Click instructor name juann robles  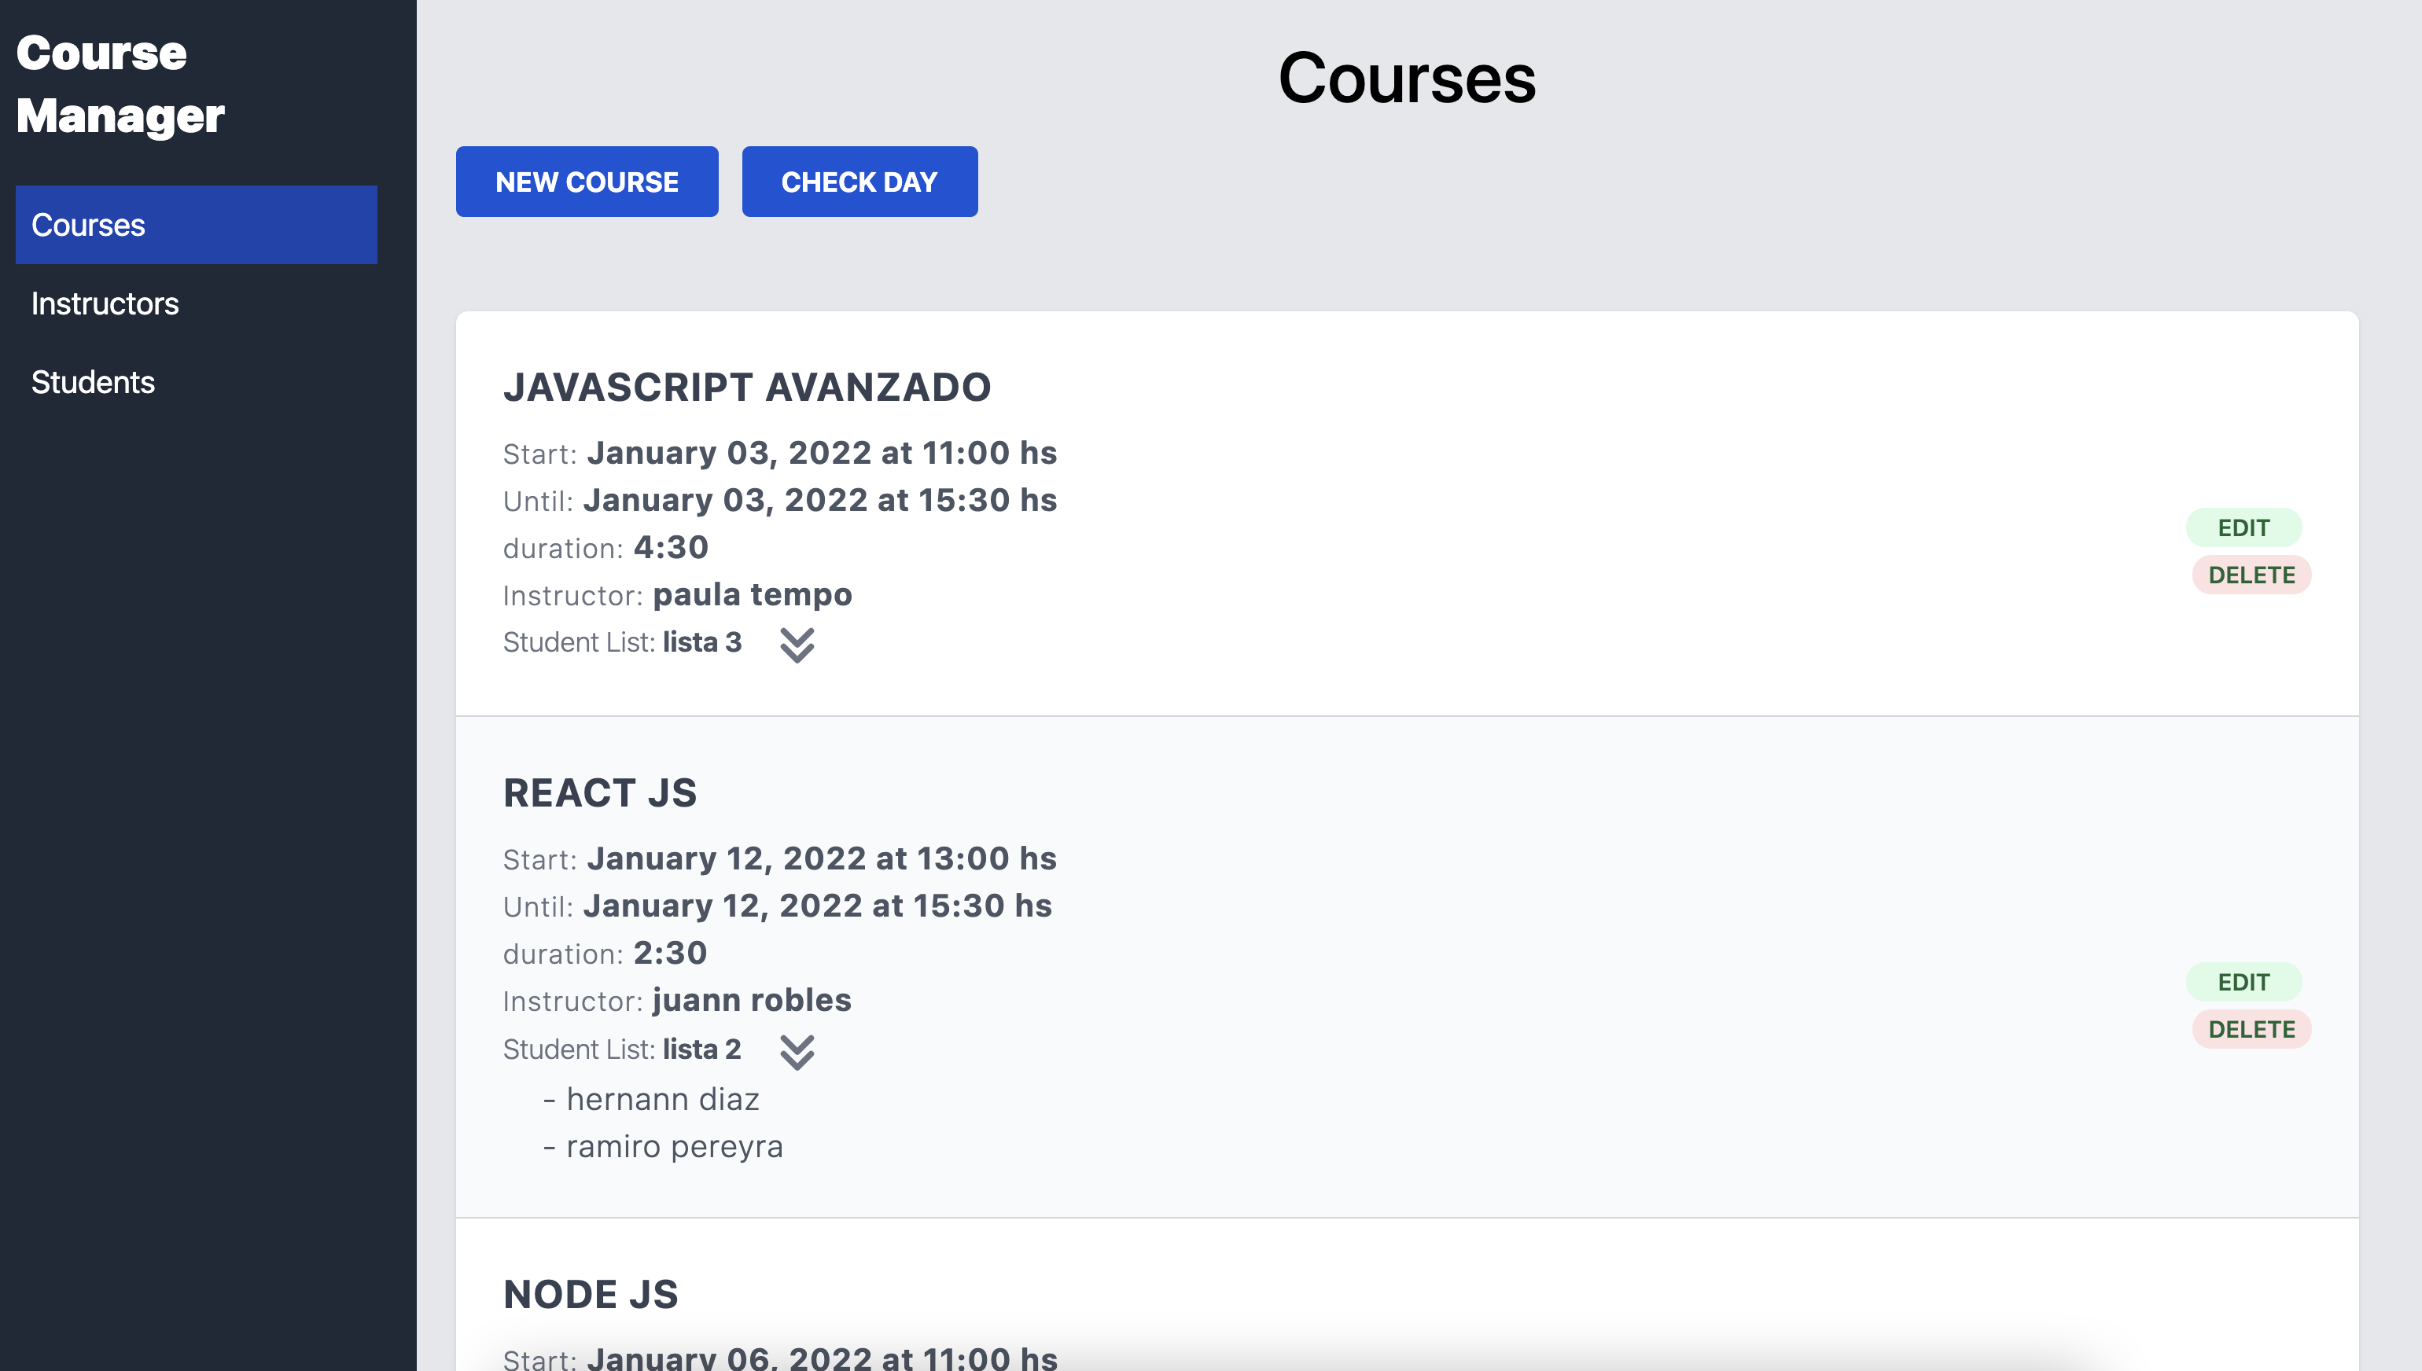(752, 999)
